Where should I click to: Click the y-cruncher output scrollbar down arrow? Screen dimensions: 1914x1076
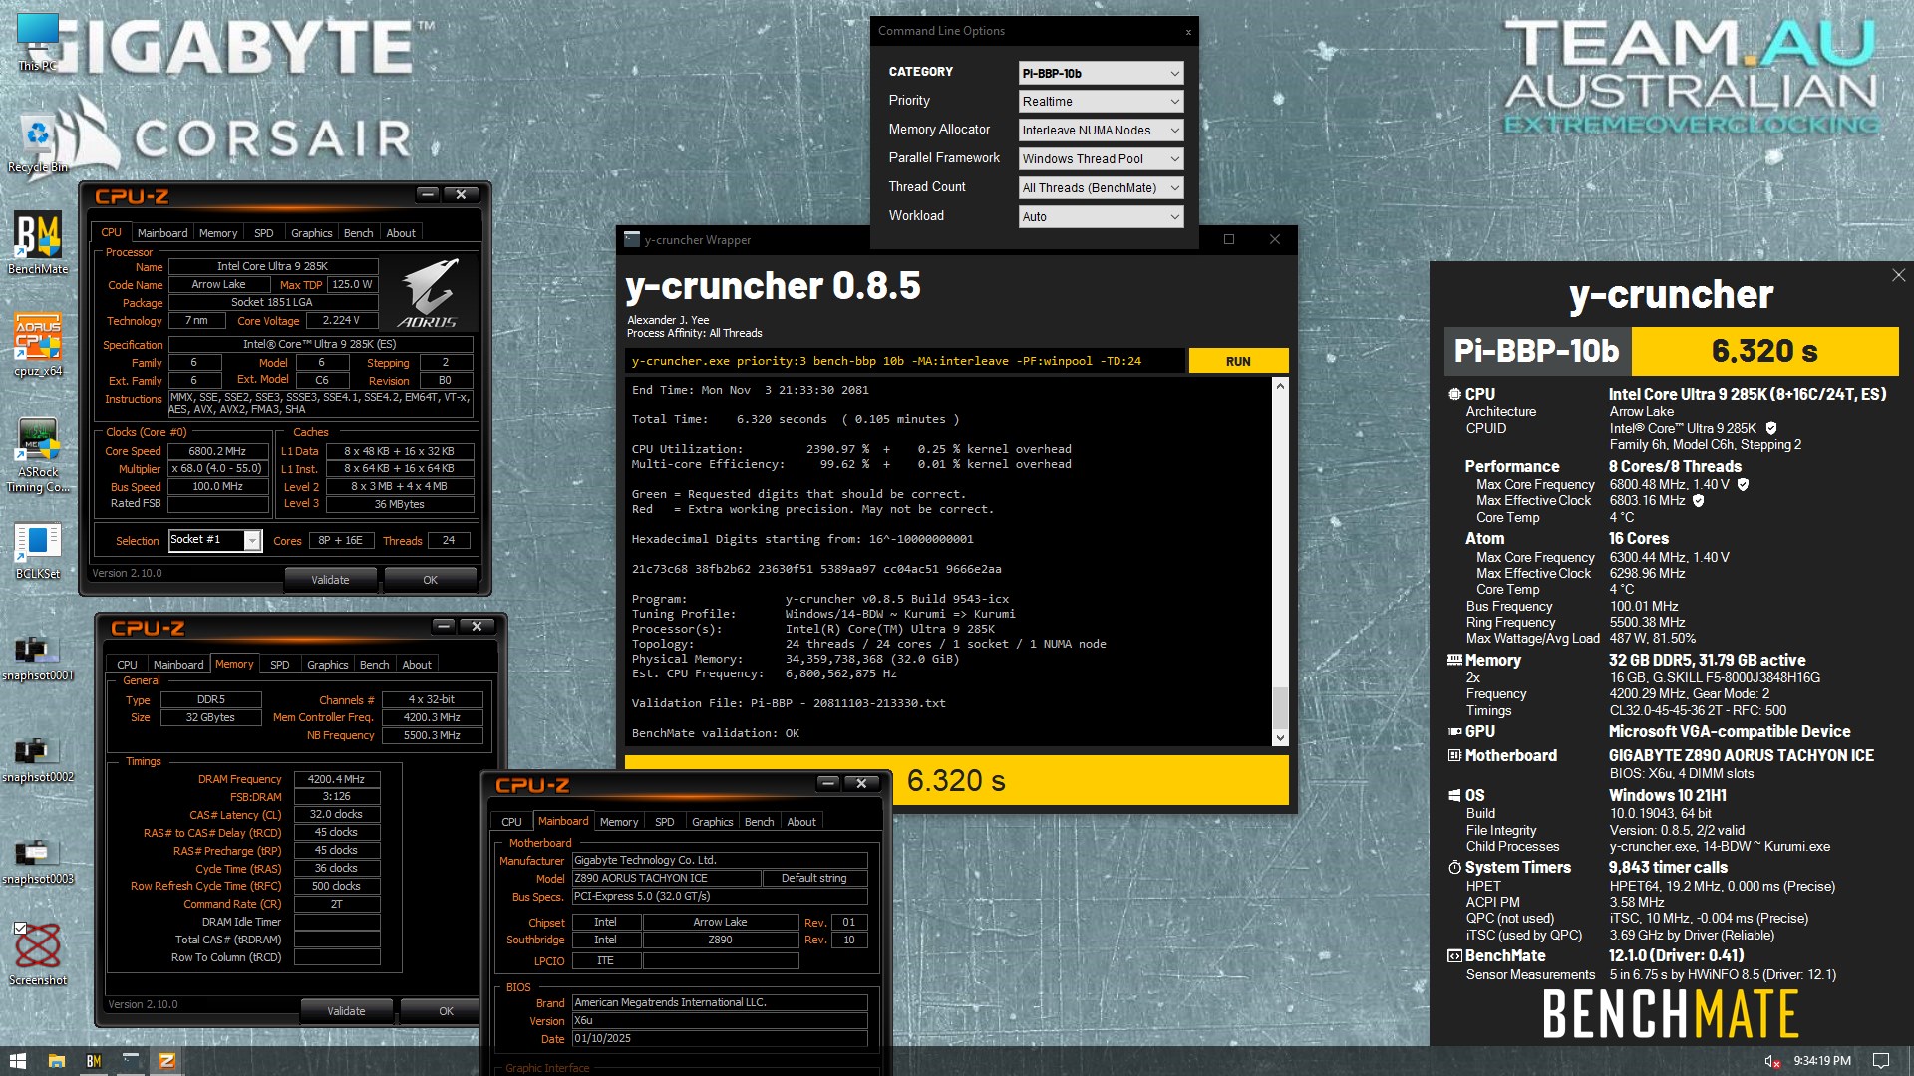1280,737
